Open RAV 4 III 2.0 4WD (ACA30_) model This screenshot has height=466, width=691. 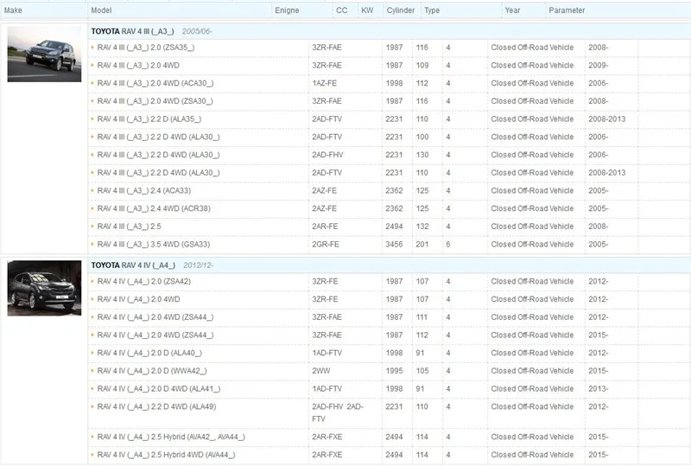[155, 83]
